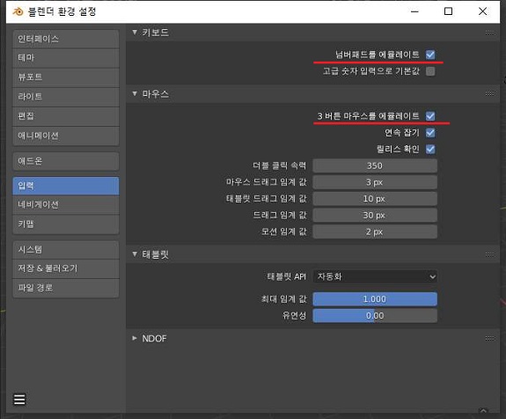The height and width of the screenshot is (419, 506).
Task: Collapse the 키보드 section
Action: (x=135, y=33)
